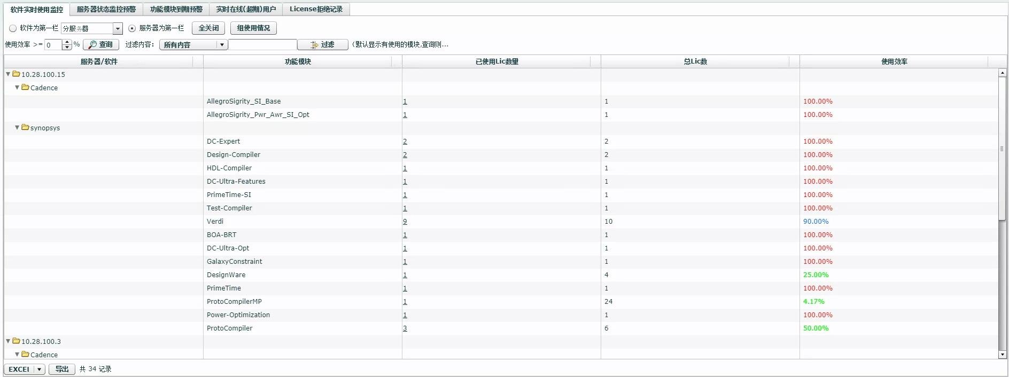Open the EXCEL export format dropdown

[x=25, y=369]
